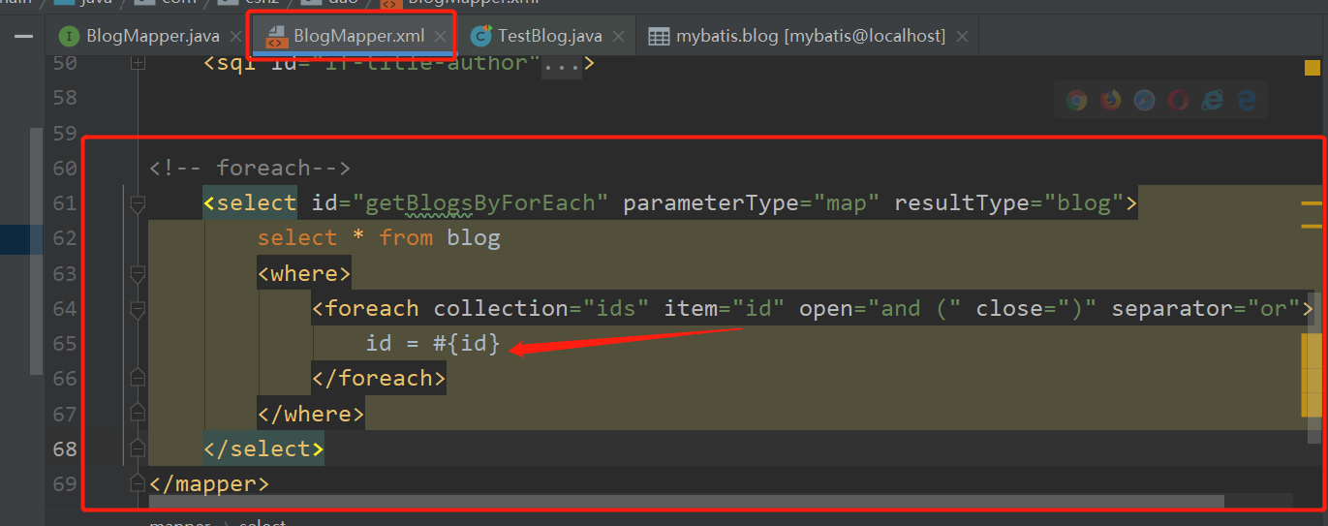This screenshot has width=1328, height=526.
Task: Fold at closing mapper on line 69
Action: pos(138,482)
